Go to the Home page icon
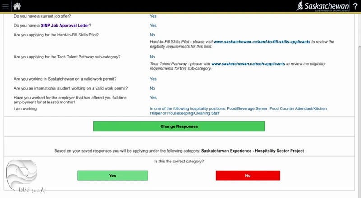This screenshot has height=198, width=361. 17,6
